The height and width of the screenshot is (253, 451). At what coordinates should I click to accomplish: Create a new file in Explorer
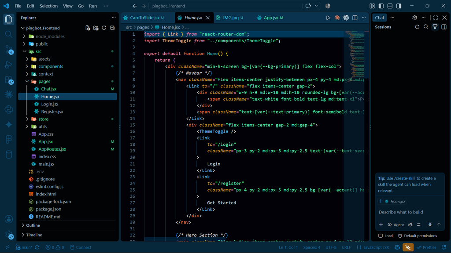click(88, 28)
